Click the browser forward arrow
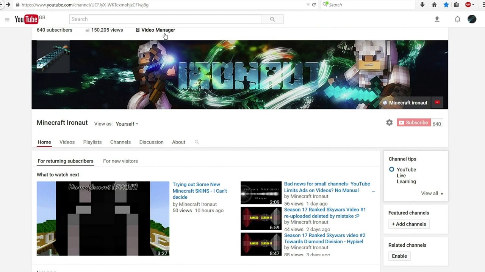The height and width of the screenshot is (272, 485). [x=8, y=5]
